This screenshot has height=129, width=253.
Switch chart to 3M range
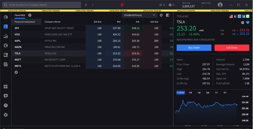(208, 93)
